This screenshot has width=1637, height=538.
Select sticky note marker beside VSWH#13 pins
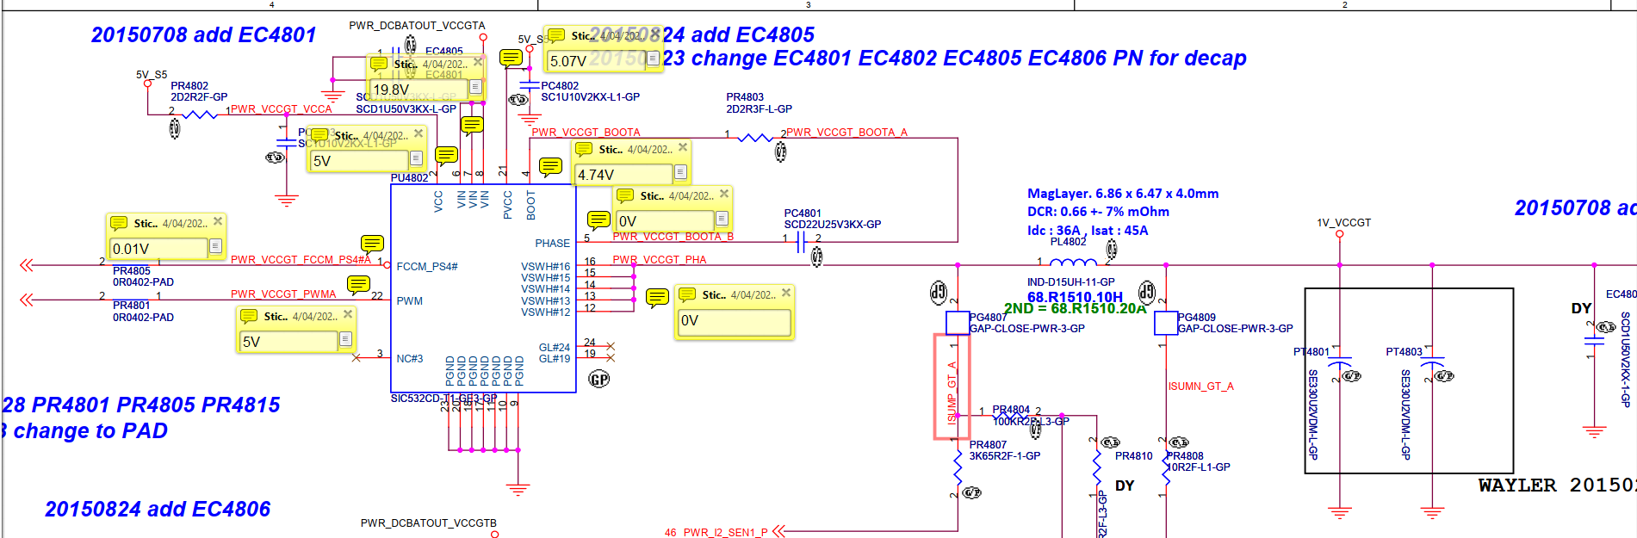[x=657, y=299]
